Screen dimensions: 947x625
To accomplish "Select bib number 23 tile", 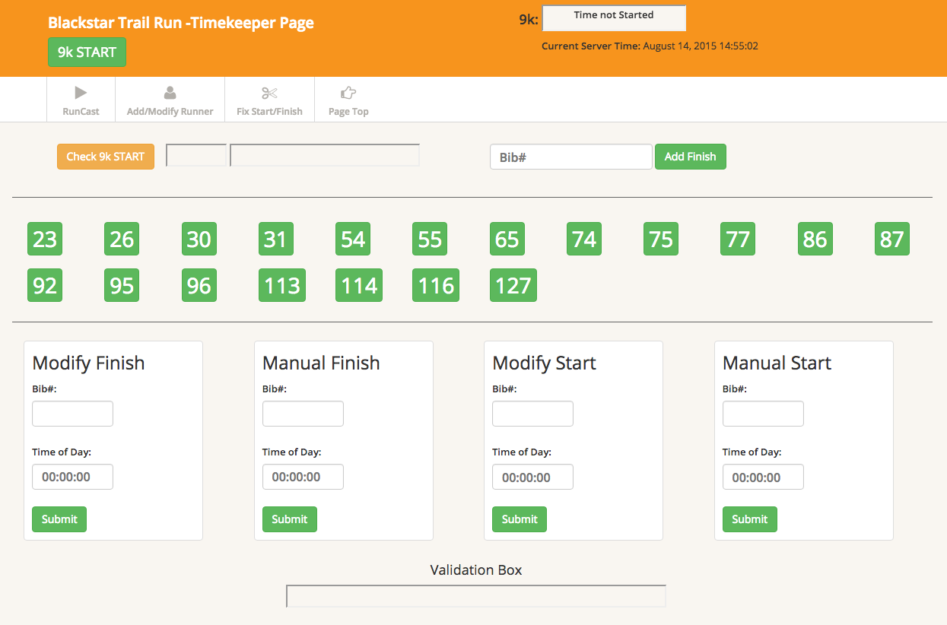I will pos(45,240).
